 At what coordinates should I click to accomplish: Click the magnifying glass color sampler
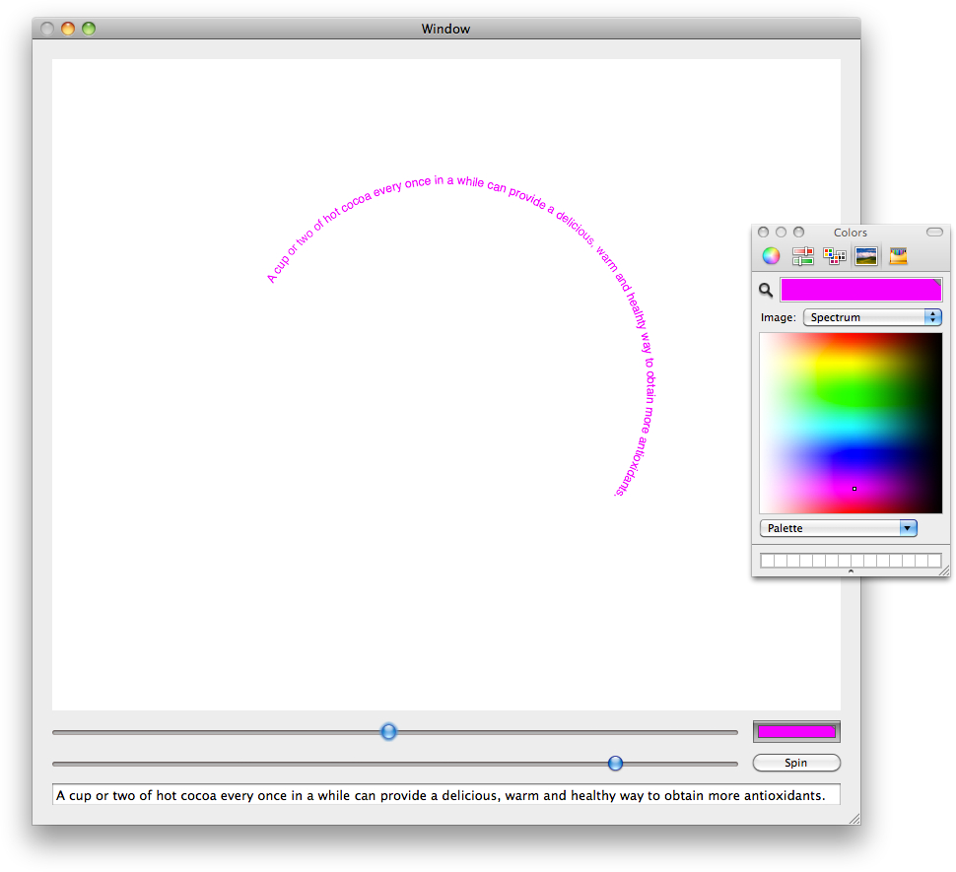tap(766, 290)
